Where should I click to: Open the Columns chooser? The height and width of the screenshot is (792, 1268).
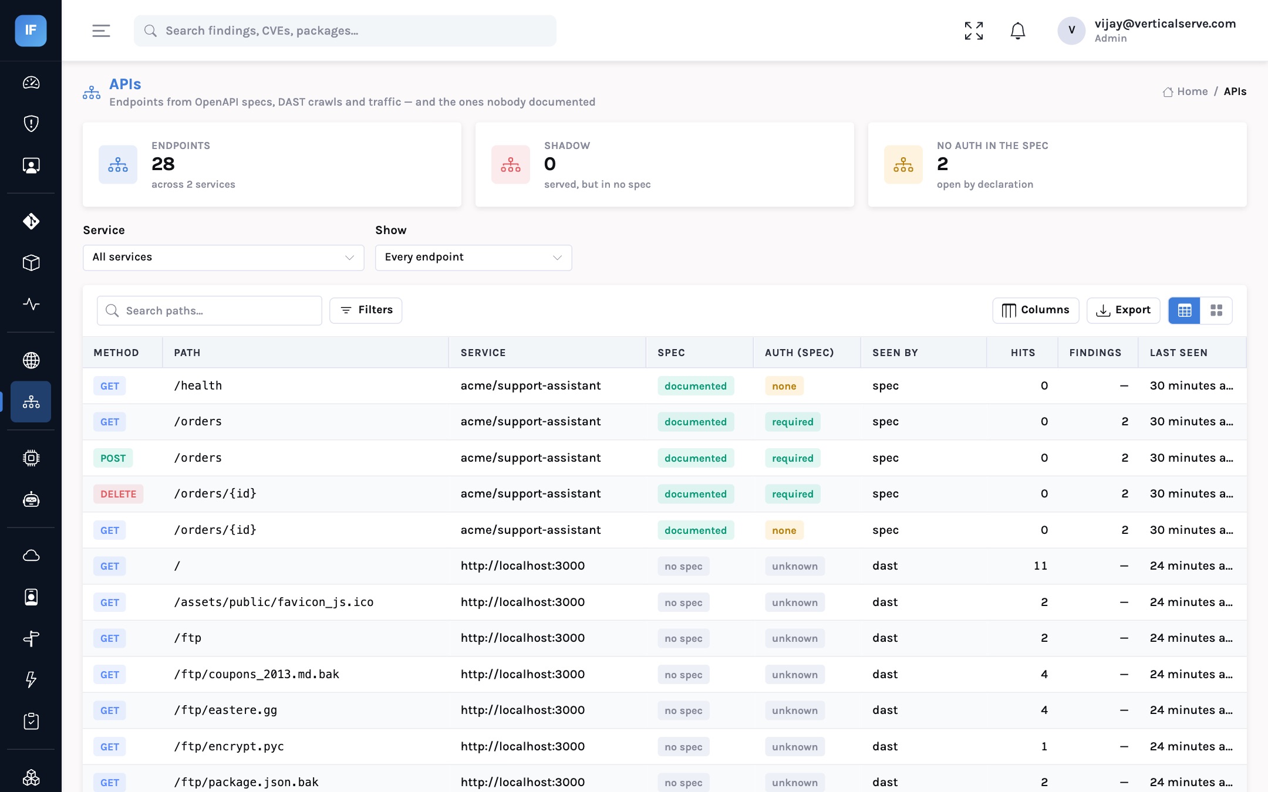tap(1036, 310)
